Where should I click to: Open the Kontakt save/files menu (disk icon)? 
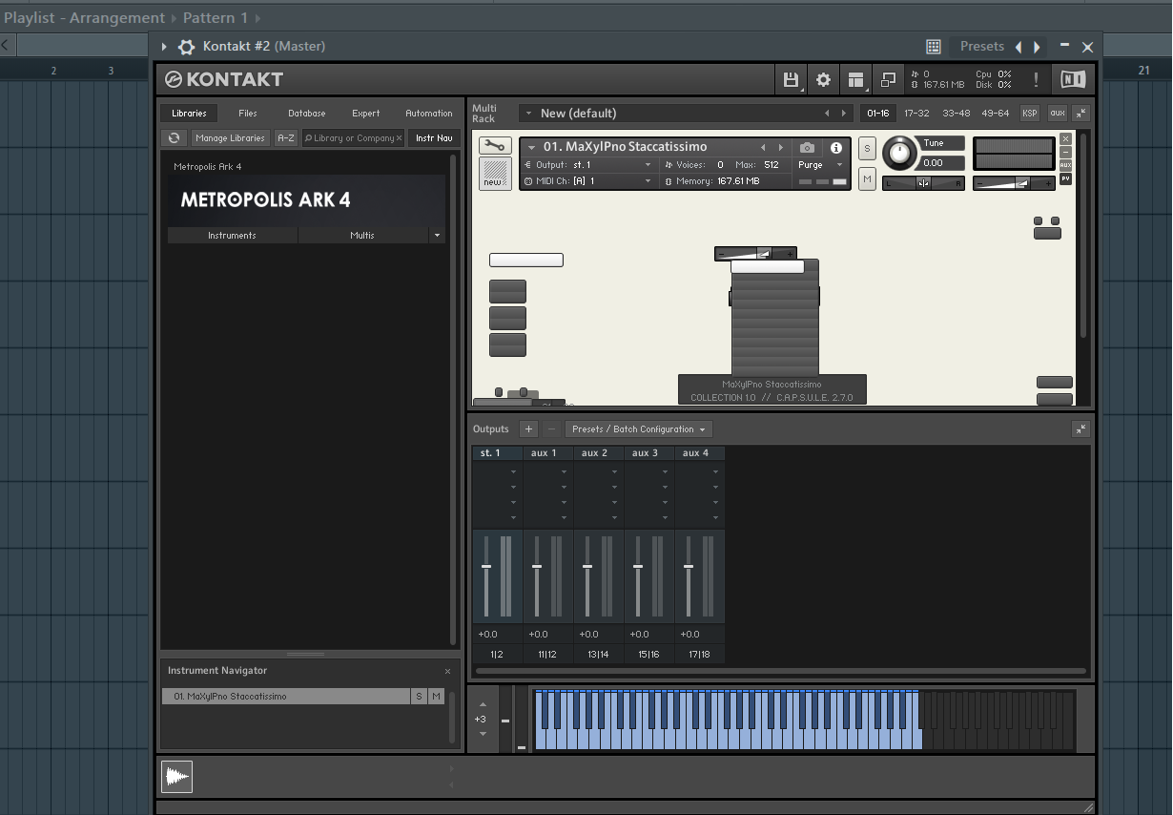(791, 80)
